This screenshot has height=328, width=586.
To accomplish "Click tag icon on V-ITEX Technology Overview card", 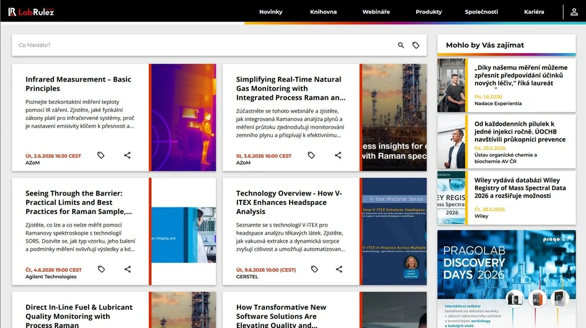I will [x=314, y=269].
